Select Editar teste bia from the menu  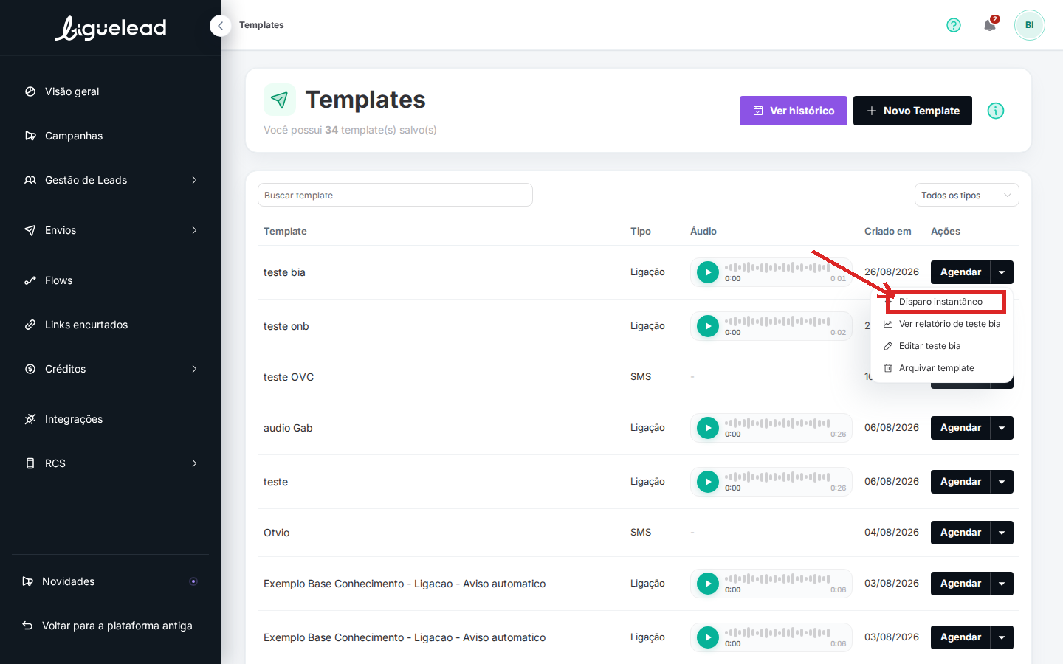tap(942, 346)
